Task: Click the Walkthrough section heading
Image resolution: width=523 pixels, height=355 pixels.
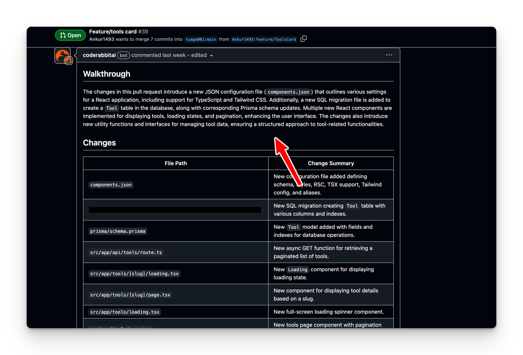Action: click(x=106, y=74)
